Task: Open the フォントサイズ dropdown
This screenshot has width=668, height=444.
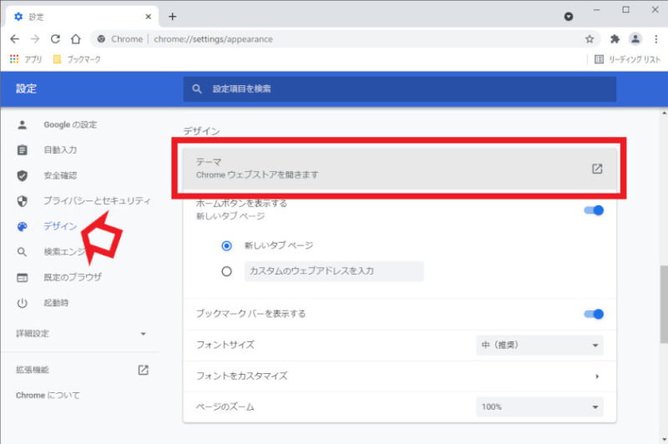Action: tap(539, 346)
